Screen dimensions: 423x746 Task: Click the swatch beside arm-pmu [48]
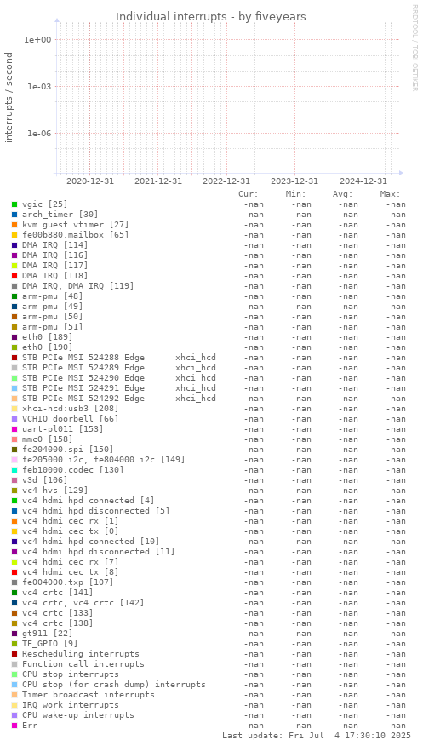[14, 296]
